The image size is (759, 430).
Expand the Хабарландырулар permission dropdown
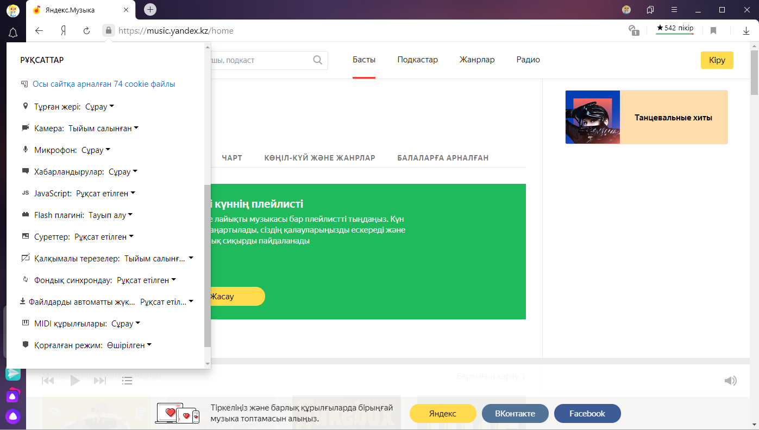point(123,172)
